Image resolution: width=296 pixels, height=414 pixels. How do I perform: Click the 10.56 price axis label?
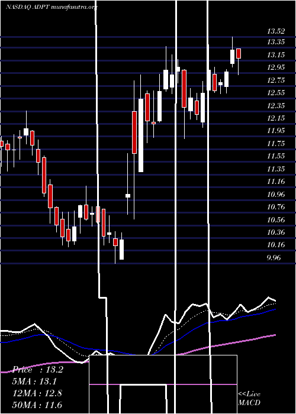click(276, 219)
